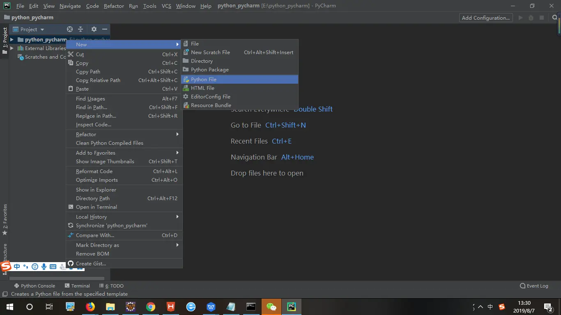561x315 pixels.
Task: Click Add Configuration button
Action: coord(485,18)
